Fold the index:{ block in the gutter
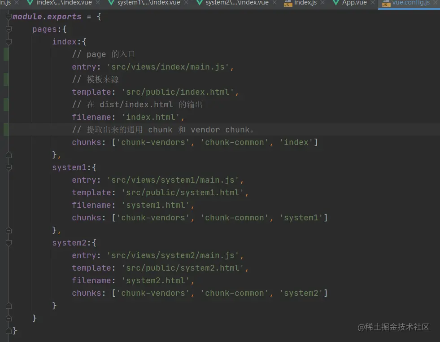The image size is (440, 342). 9,42
